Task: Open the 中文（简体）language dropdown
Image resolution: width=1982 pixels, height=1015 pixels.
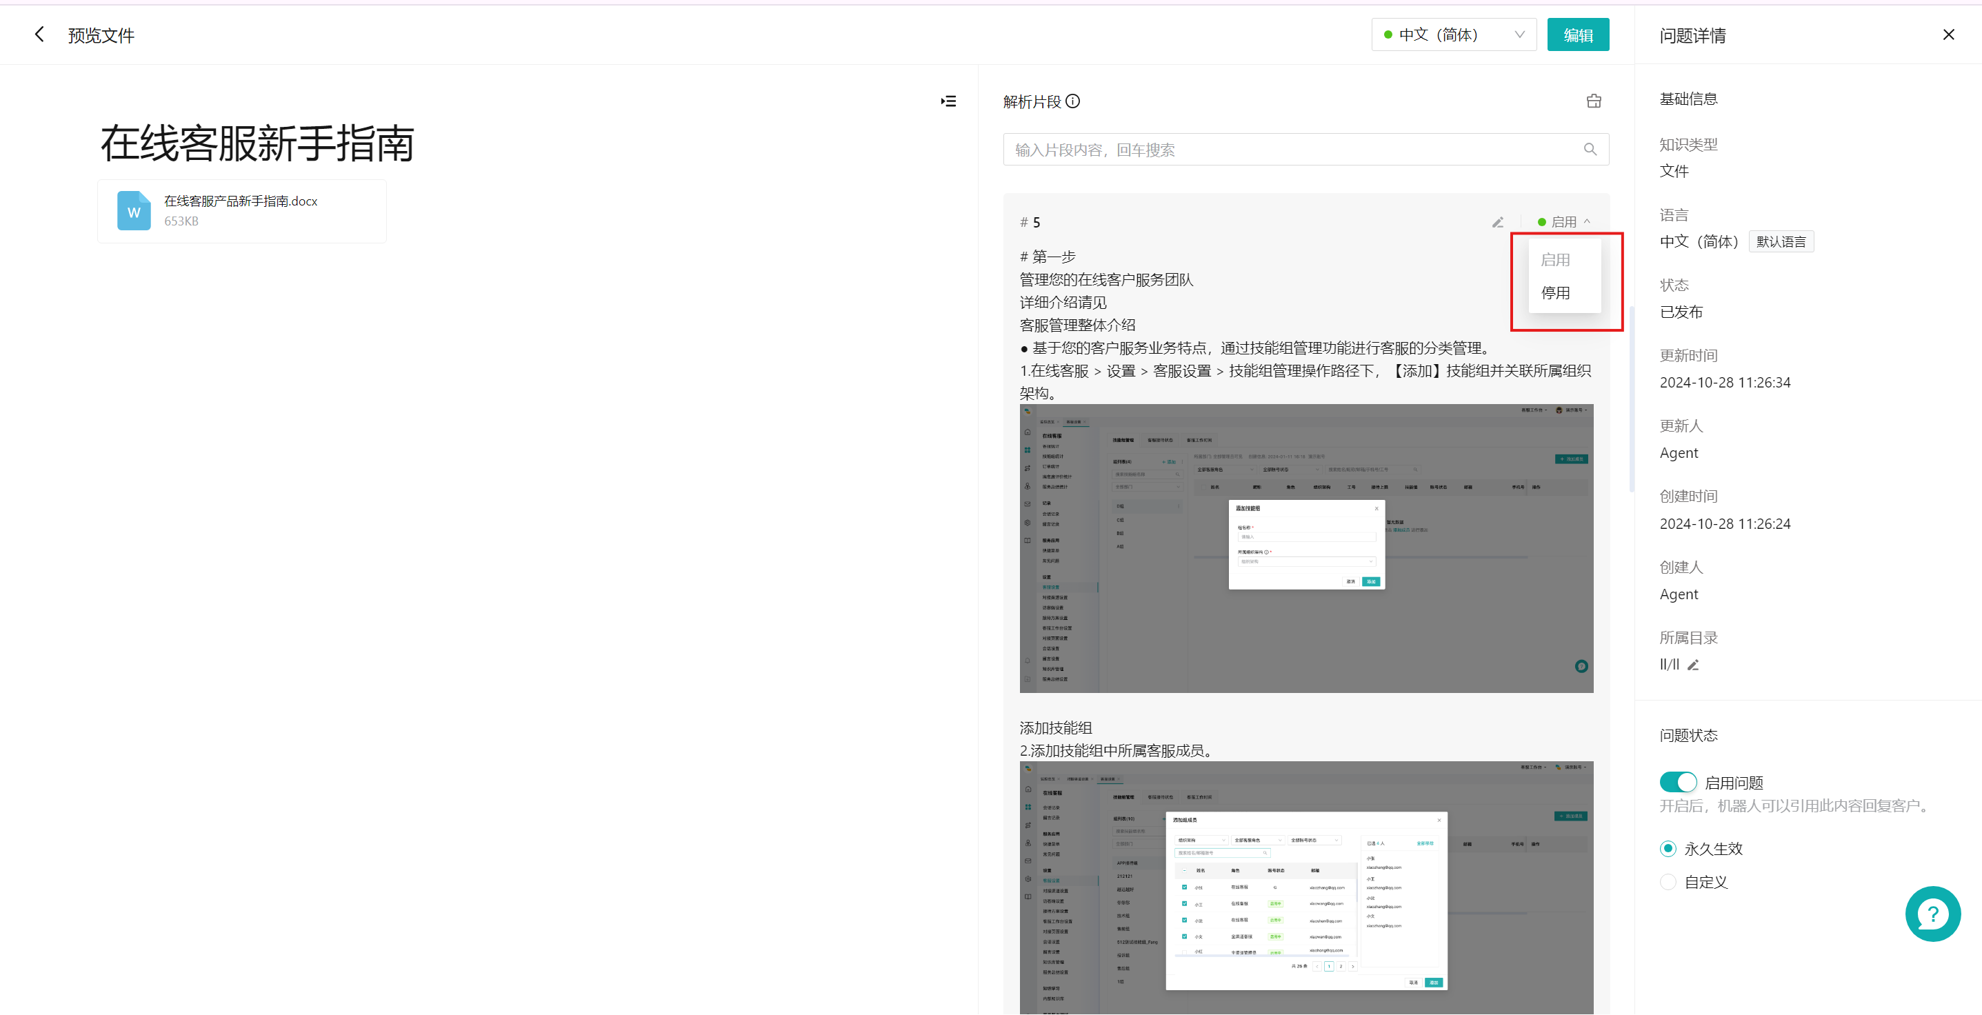Action: click(x=1454, y=34)
